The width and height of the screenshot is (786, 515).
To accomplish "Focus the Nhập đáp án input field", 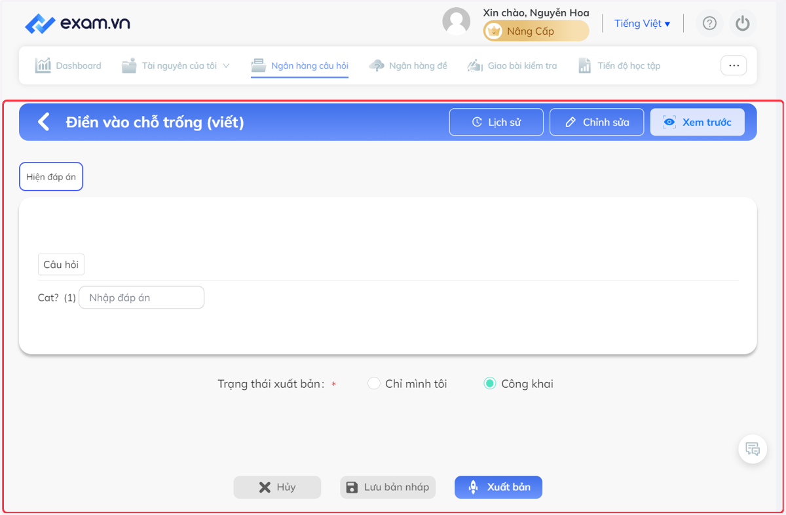I will coord(141,297).
